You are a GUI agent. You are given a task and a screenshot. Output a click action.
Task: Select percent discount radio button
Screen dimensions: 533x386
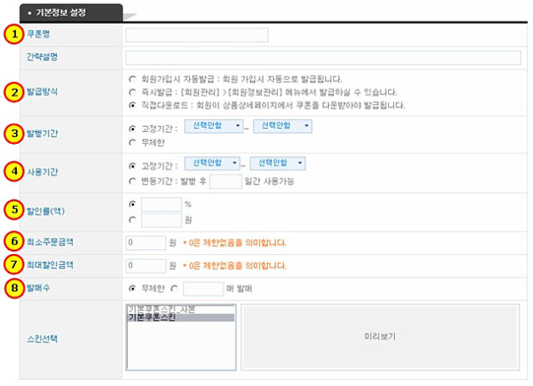[132, 204]
